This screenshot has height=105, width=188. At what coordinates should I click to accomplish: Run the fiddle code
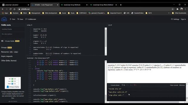click(12, 19)
